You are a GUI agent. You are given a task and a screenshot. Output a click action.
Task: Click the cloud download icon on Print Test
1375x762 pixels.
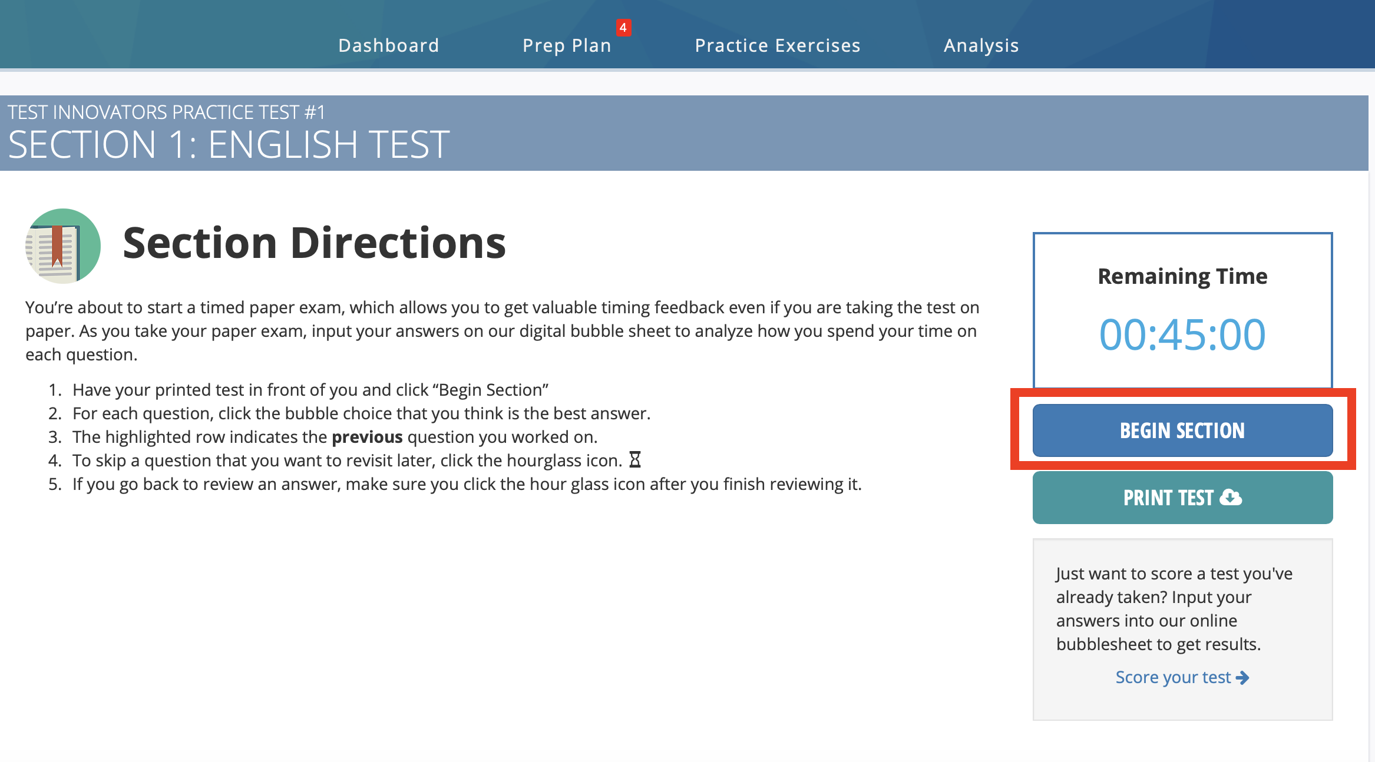(x=1231, y=498)
